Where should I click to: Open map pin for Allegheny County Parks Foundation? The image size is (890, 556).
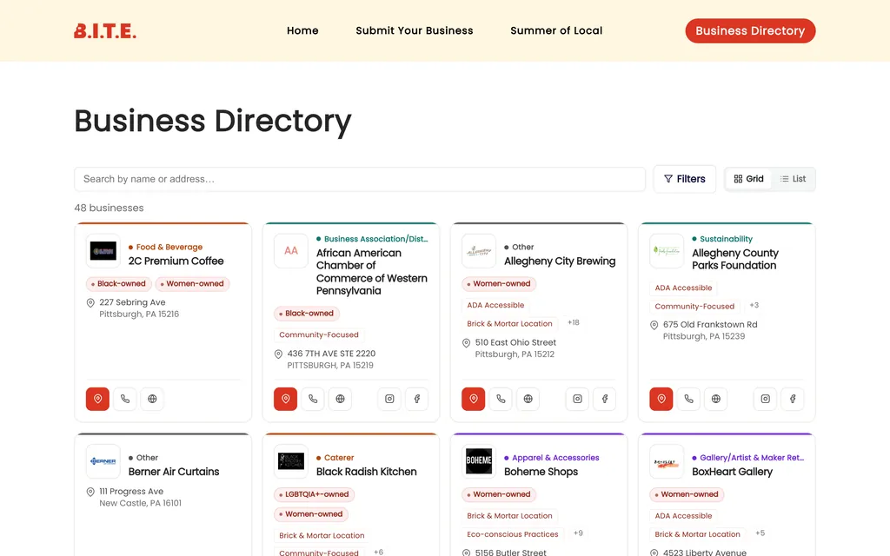661,399
